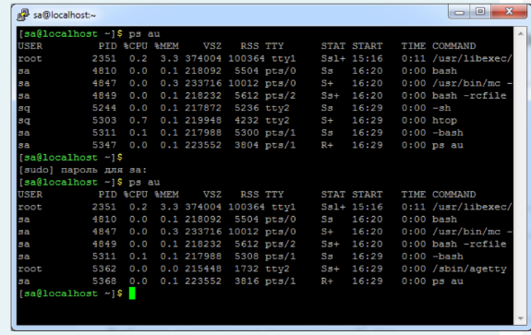Click user root in the agetty row

pyautogui.click(x=30, y=269)
